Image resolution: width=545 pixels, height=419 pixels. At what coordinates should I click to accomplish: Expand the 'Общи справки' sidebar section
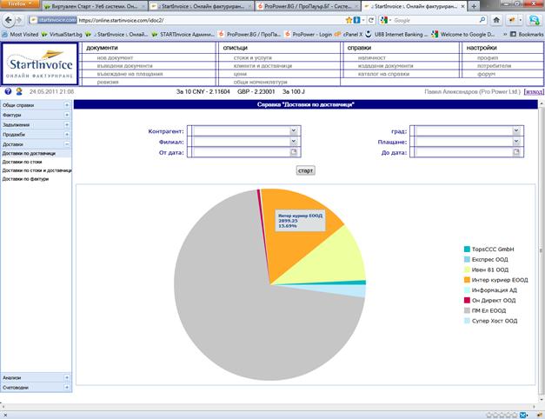67,104
